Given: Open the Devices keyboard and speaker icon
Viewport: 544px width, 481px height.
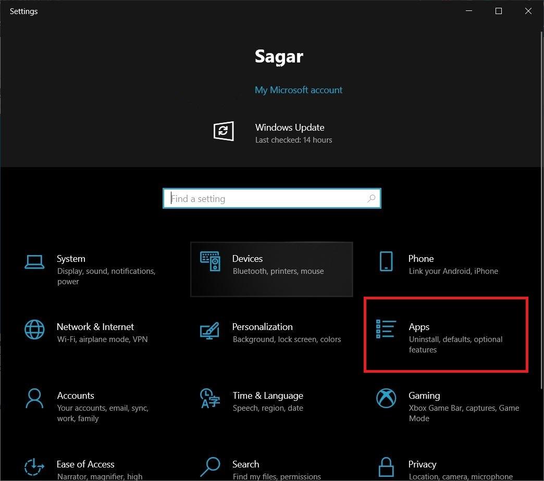Looking at the screenshot, I should [x=210, y=261].
